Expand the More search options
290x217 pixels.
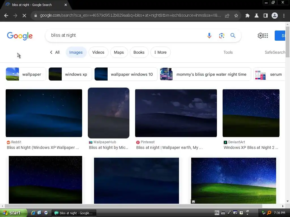click(160, 52)
